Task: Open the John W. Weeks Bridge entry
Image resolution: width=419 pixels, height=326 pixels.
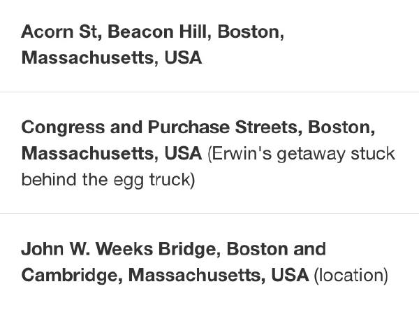Action: pyautogui.click(x=209, y=270)
